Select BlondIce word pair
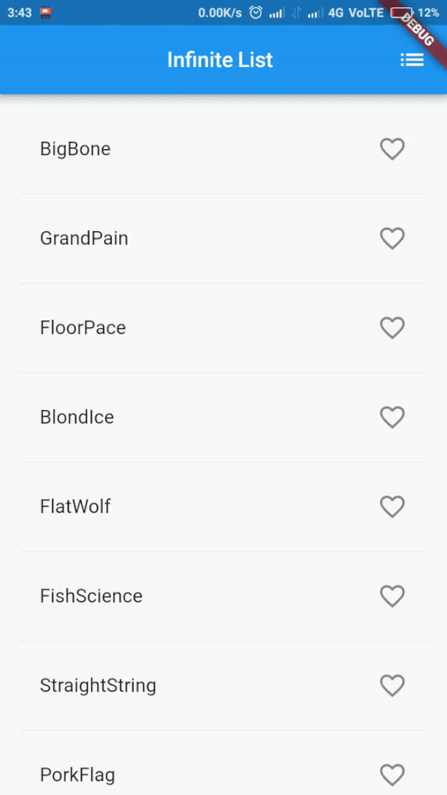 pyautogui.click(x=77, y=417)
